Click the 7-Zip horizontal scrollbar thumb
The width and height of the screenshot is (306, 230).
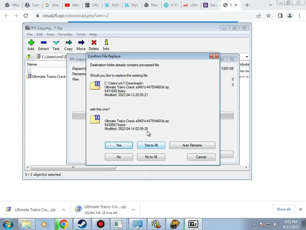point(73,168)
